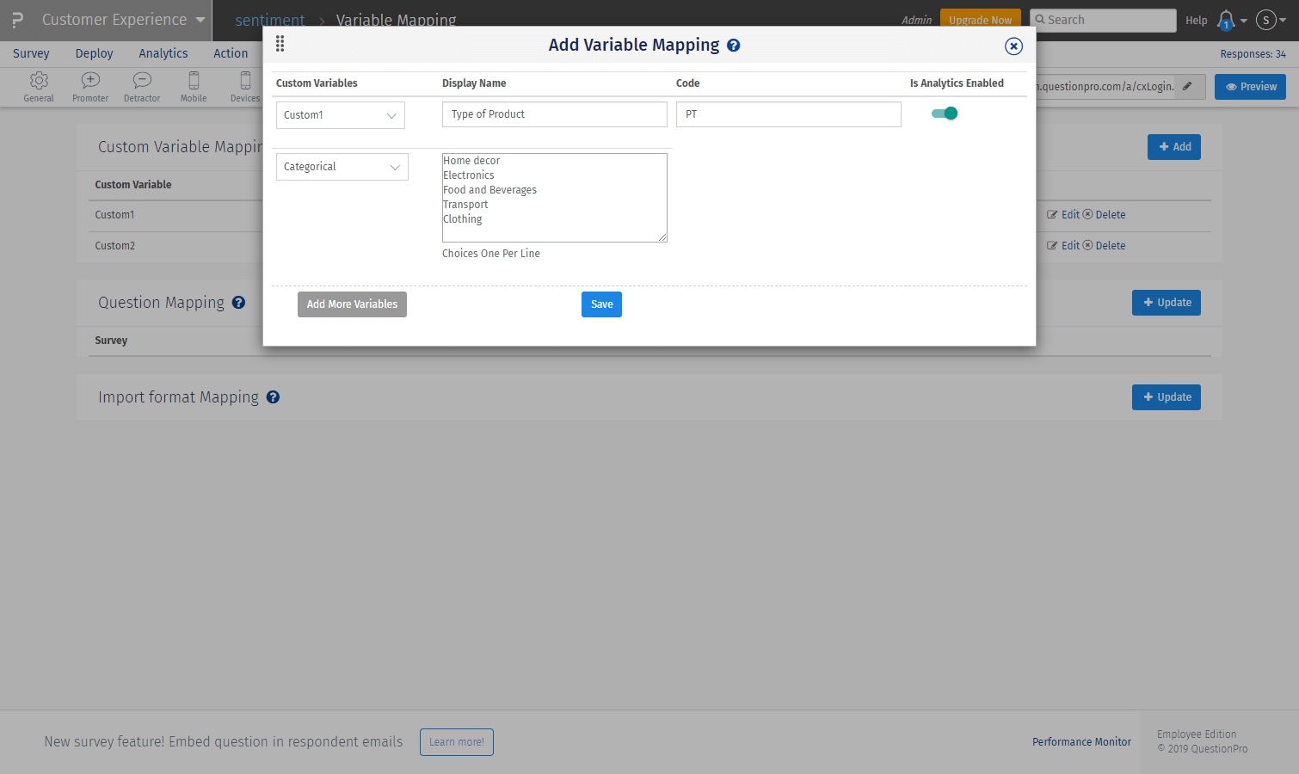Select the Detractor chat icon

pyautogui.click(x=142, y=81)
